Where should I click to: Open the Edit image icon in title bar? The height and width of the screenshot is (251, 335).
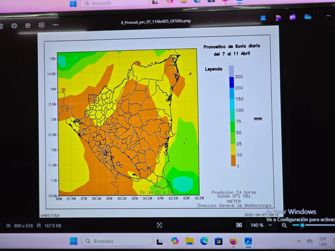point(263,18)
